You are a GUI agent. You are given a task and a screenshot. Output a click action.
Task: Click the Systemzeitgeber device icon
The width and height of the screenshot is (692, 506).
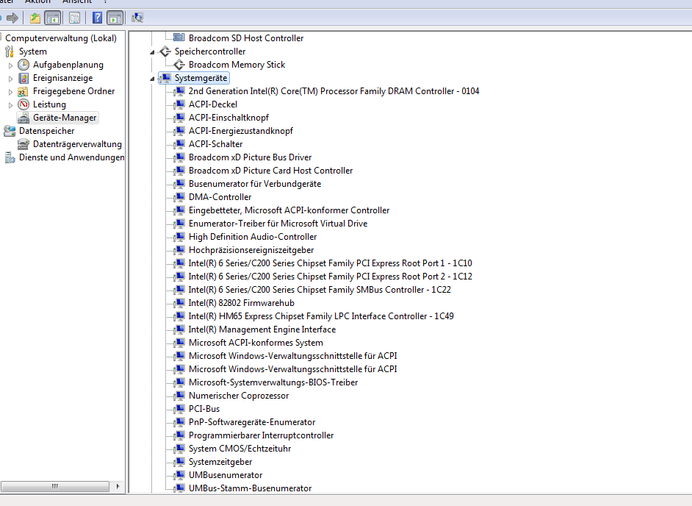point(179,462)
